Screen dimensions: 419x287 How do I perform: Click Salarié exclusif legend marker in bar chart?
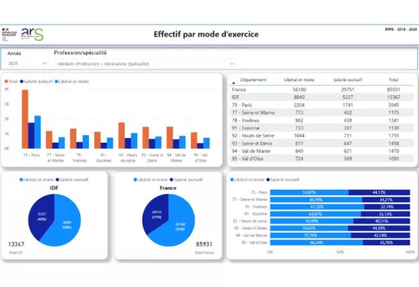22,82
